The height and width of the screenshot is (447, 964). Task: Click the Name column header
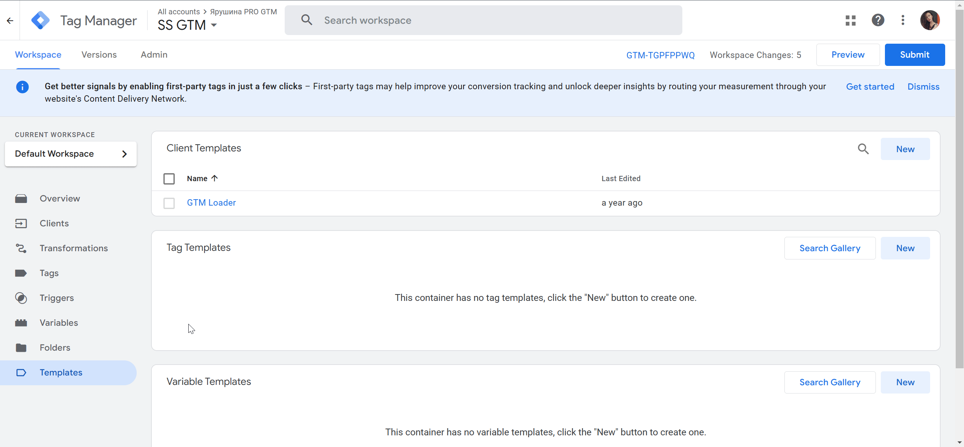pos(197,178)
